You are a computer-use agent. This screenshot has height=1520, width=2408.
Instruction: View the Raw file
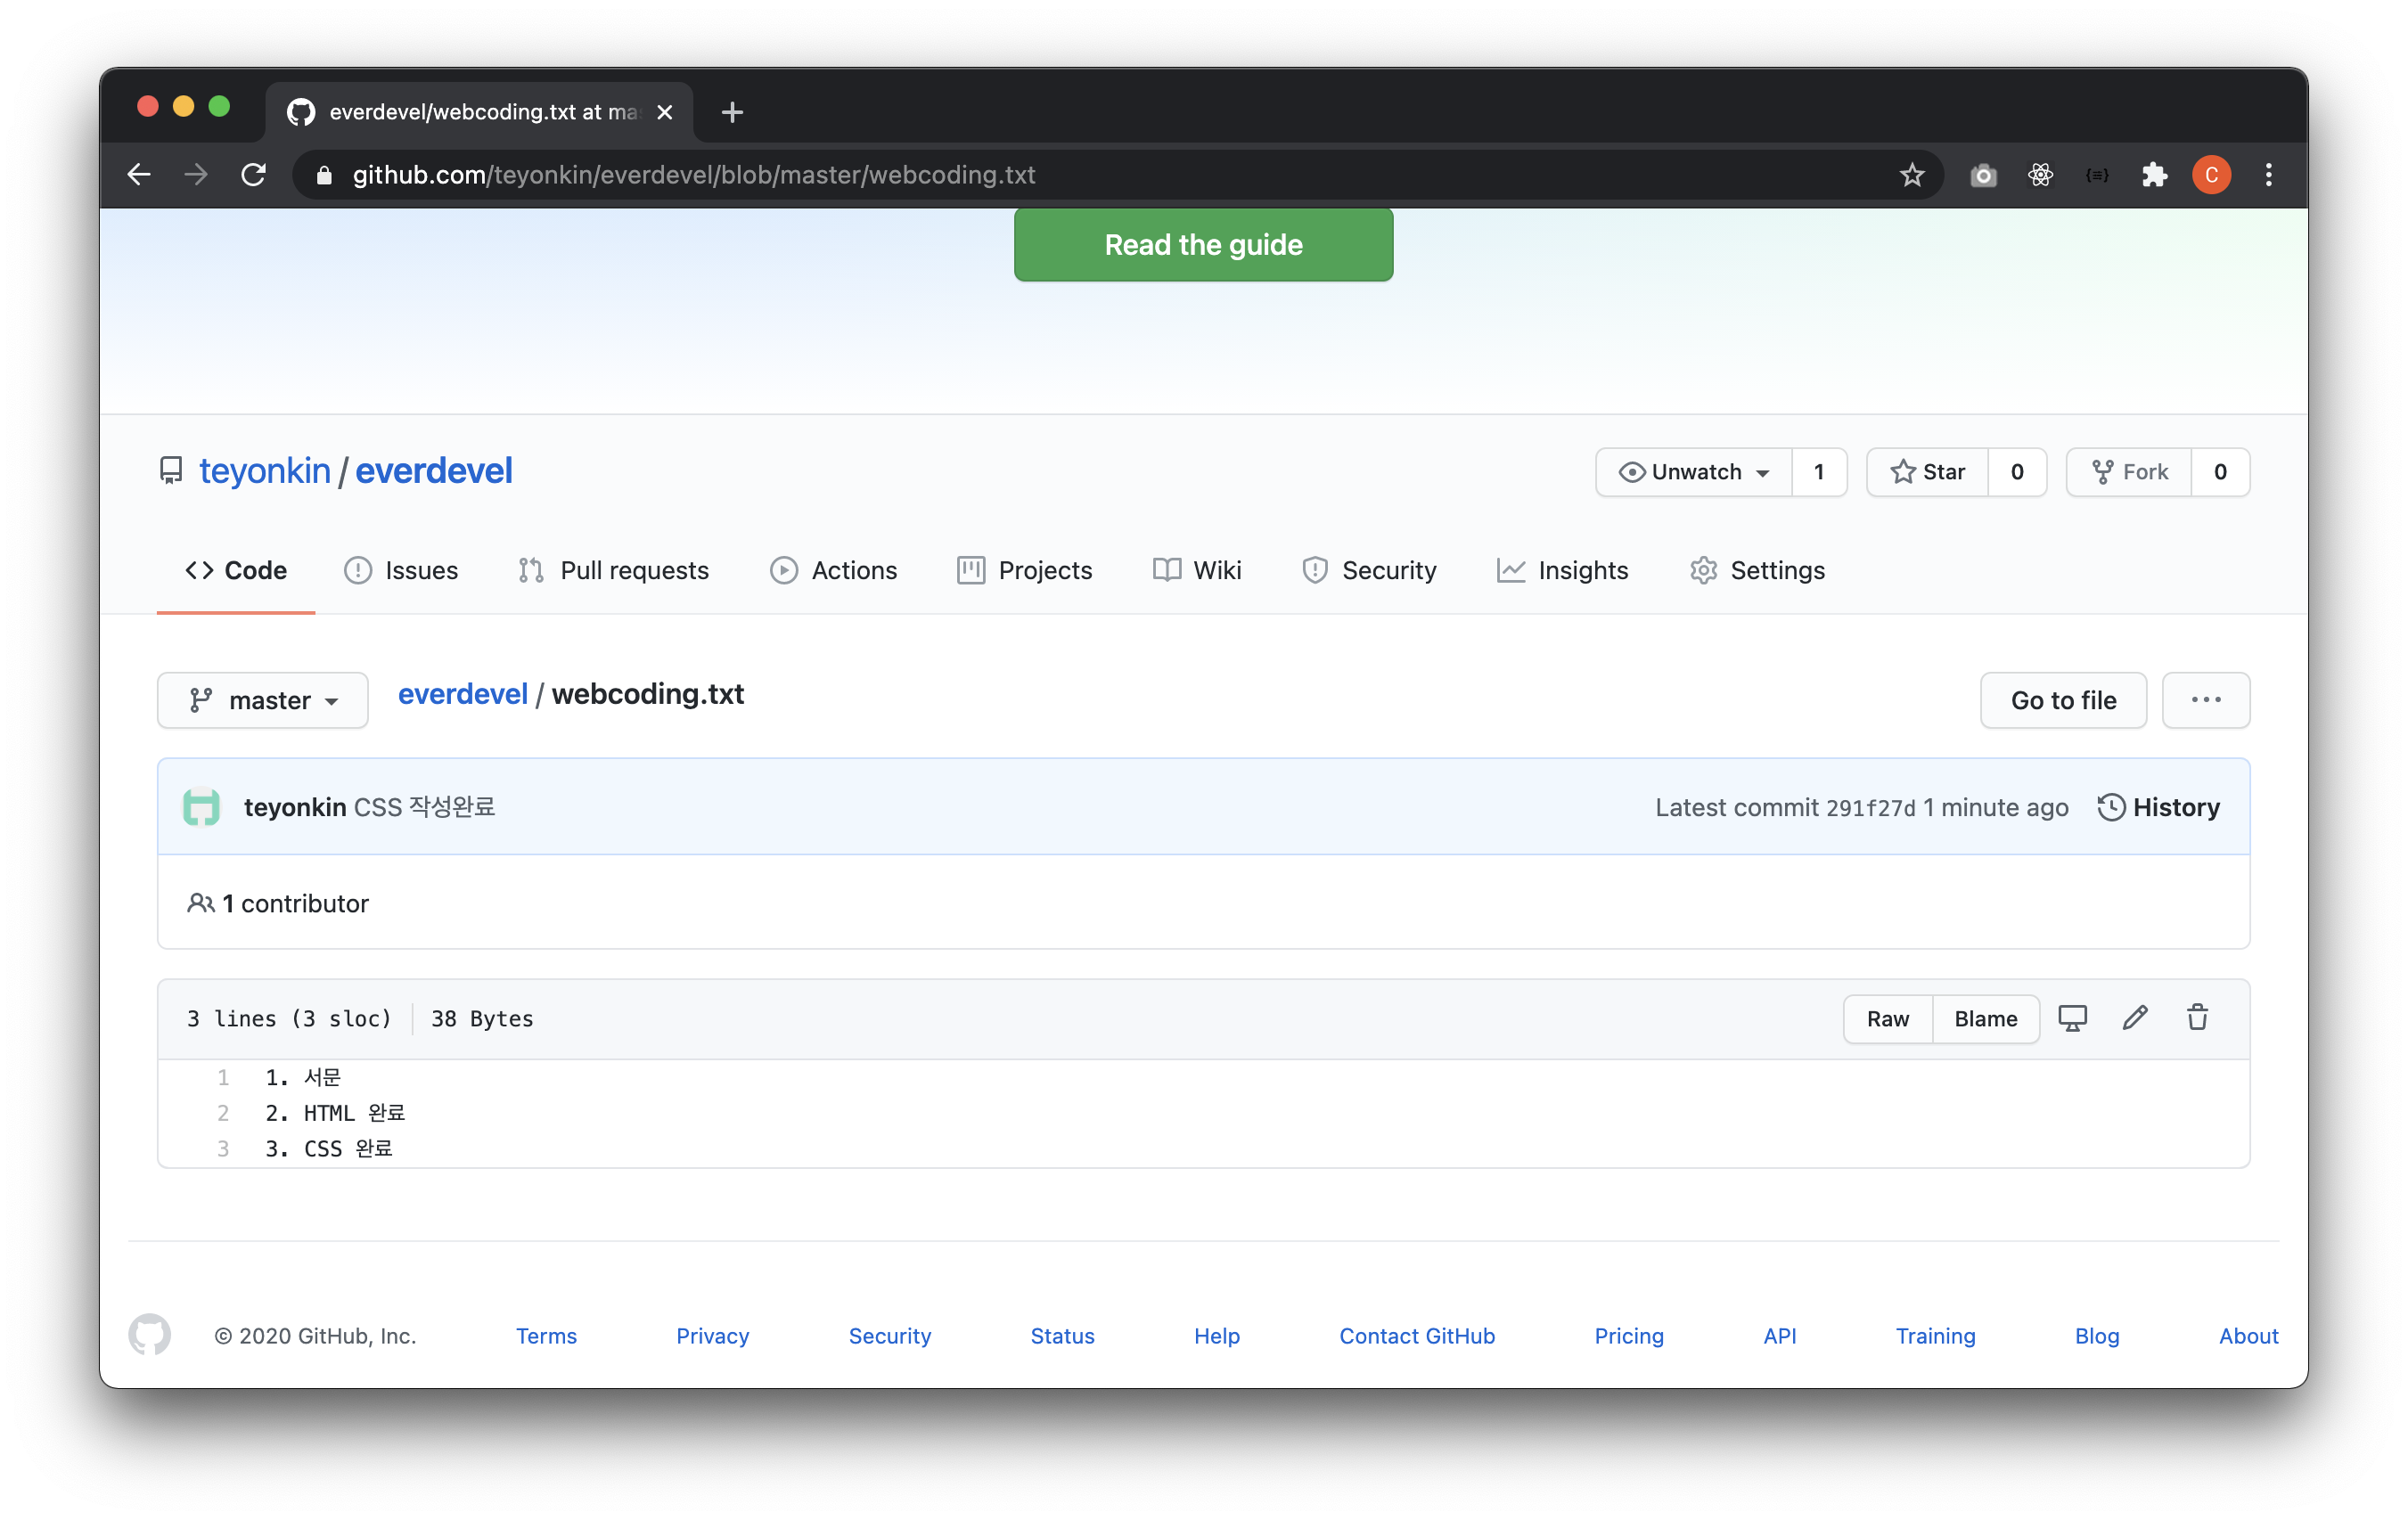click(x=1888, y=1019)
